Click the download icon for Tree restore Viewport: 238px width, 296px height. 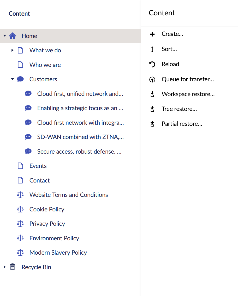coord(152,109)
